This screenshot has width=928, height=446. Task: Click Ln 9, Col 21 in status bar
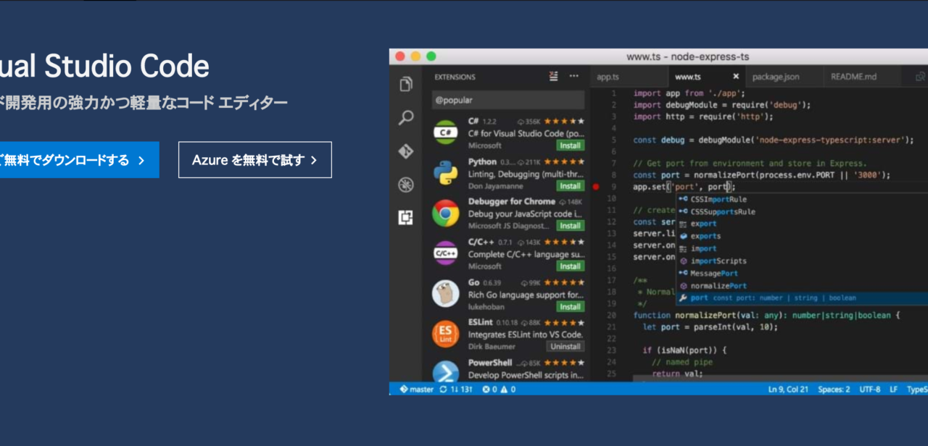tap(788, 390)
